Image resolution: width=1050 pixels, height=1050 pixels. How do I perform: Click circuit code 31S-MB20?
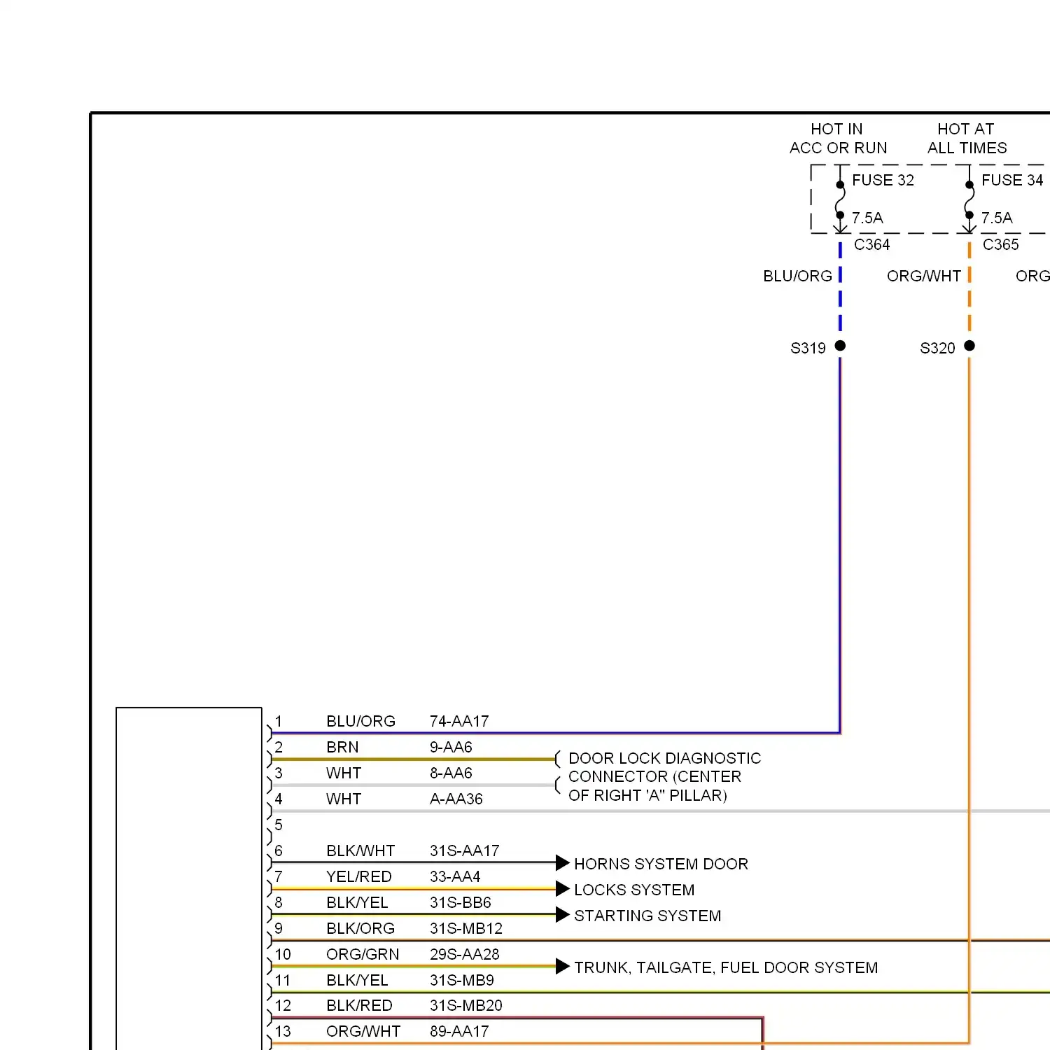[465, 1005]
